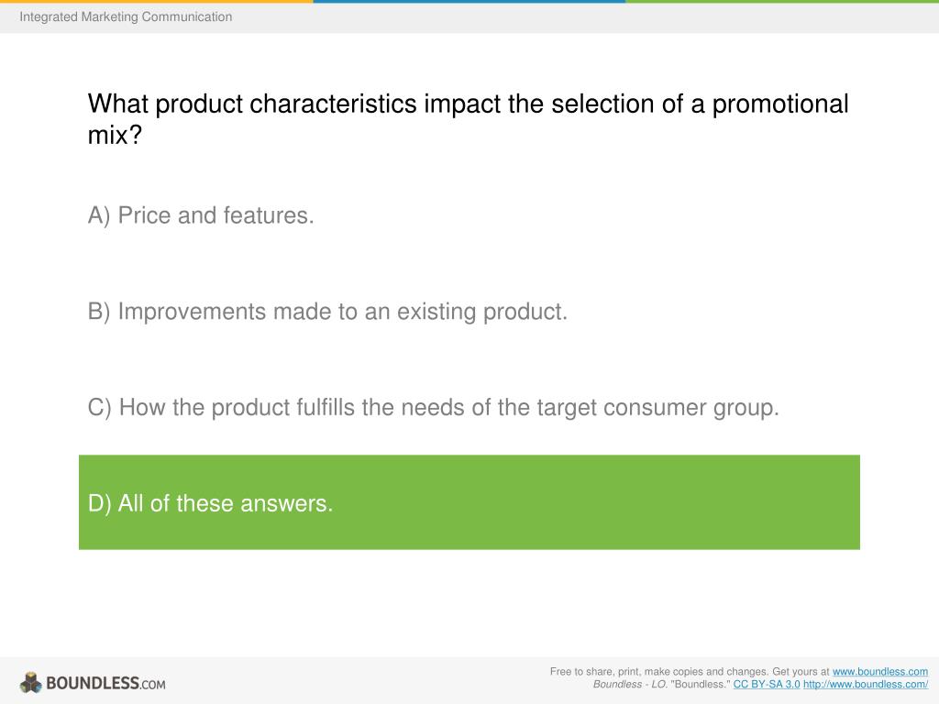Click the Boundless cube logo icon
The image size is (939, 704).
coord(30,682)
